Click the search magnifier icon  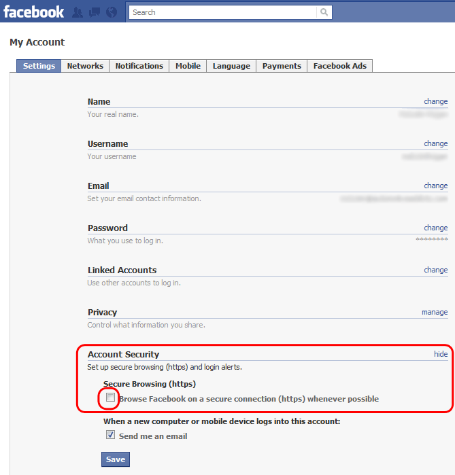pyautogui.click(x=324, y=12)
